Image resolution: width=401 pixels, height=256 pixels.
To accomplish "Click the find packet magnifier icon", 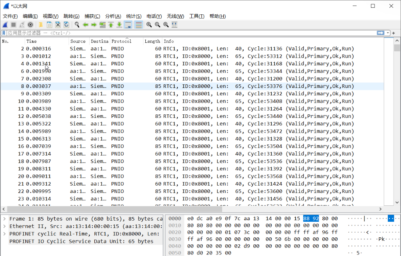I will pyautogui.click(x=77, y=25).
